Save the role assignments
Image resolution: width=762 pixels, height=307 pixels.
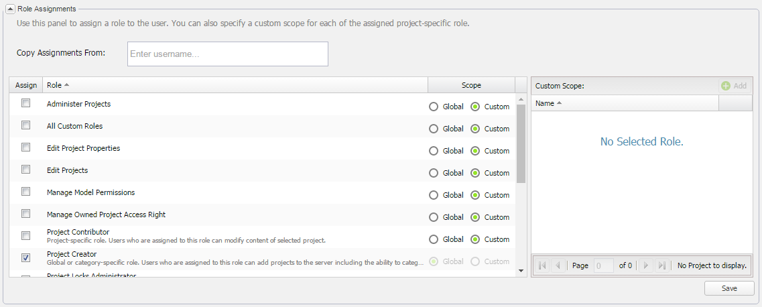(729, 288)
